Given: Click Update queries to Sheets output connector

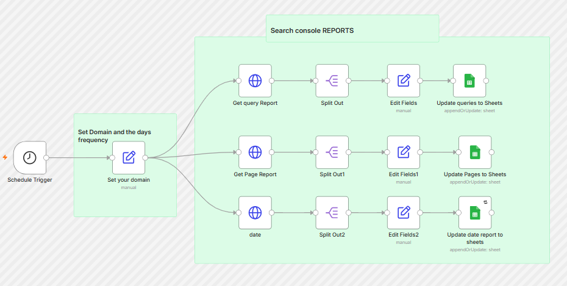Looking at the screenshot, I should click(x=486, y=80).
